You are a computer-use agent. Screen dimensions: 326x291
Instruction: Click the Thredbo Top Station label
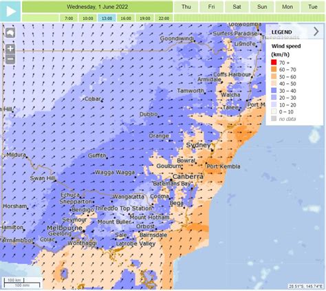pos(124,208)
